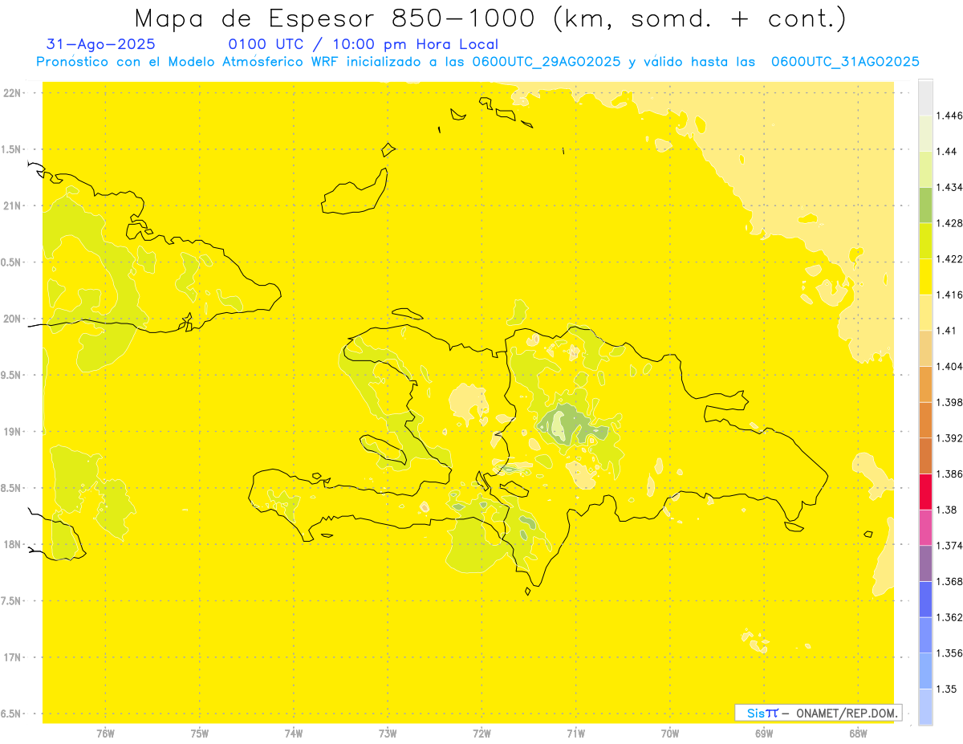
Task: Click the pale yellow legend swatch between 1.41 and 1.416
Action: (925, 312)
